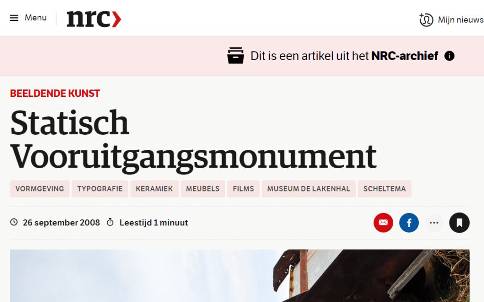Click the archive box icon
This screenshot has height=302, width=484.
(235, 56)
